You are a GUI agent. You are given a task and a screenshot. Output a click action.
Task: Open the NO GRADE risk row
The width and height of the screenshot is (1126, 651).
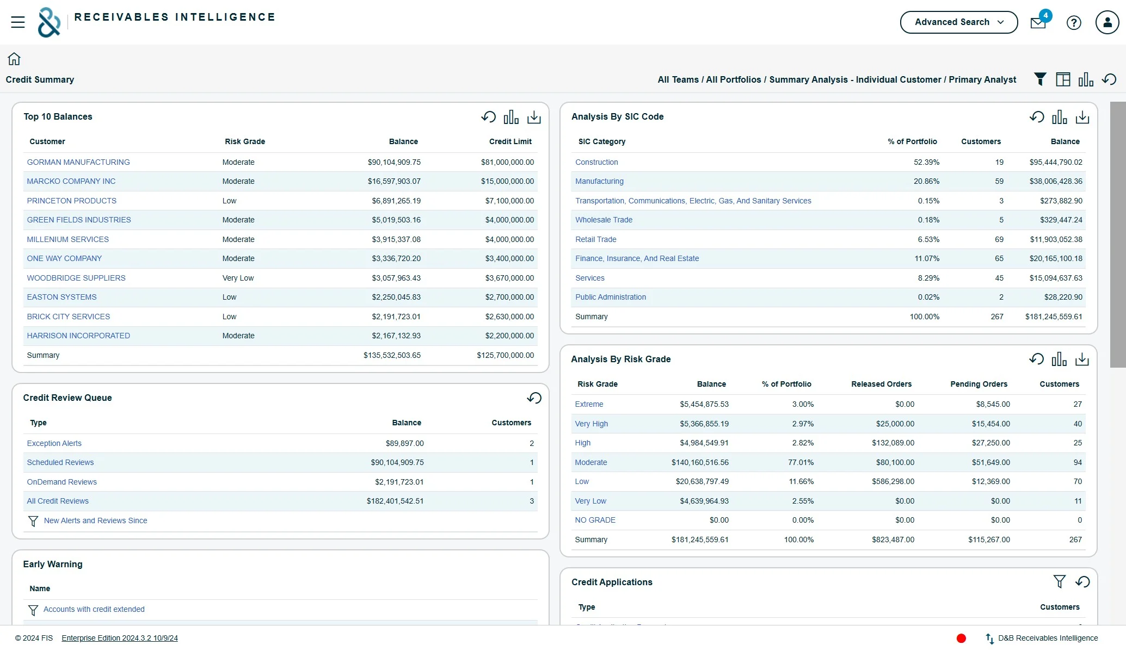click(x=595, y=520)
